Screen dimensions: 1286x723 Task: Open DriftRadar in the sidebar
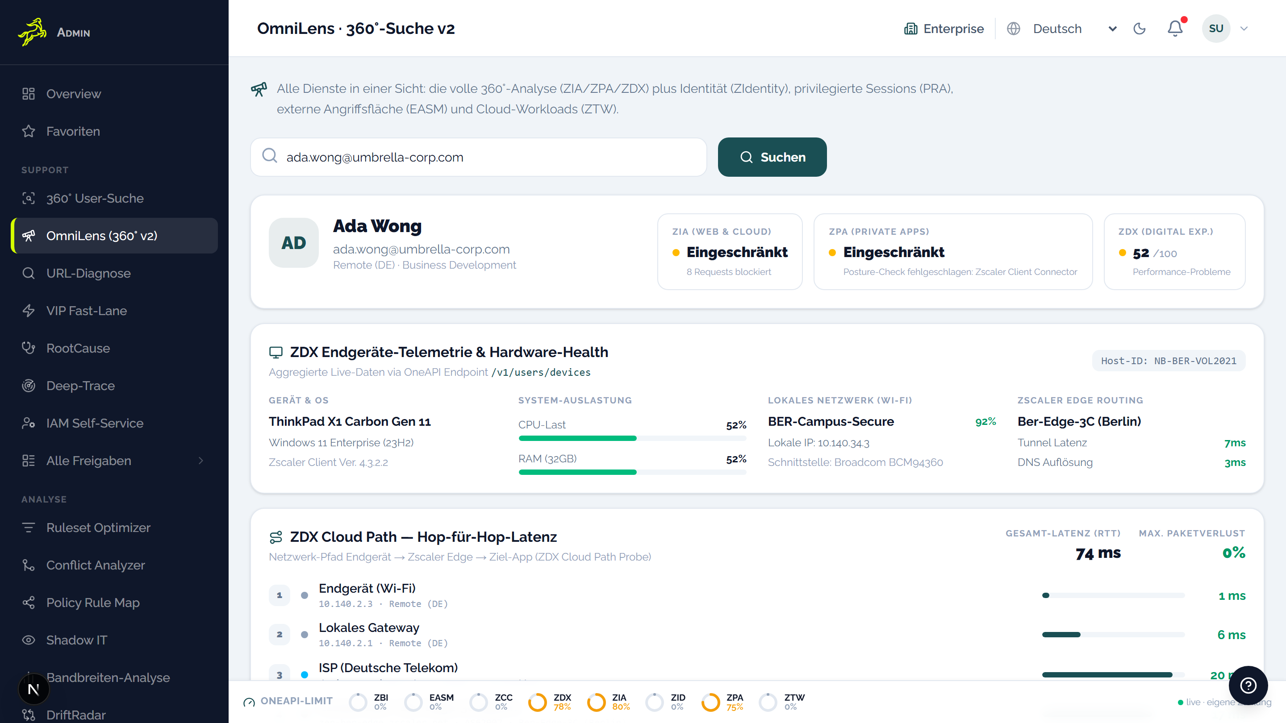click(114, 715)
